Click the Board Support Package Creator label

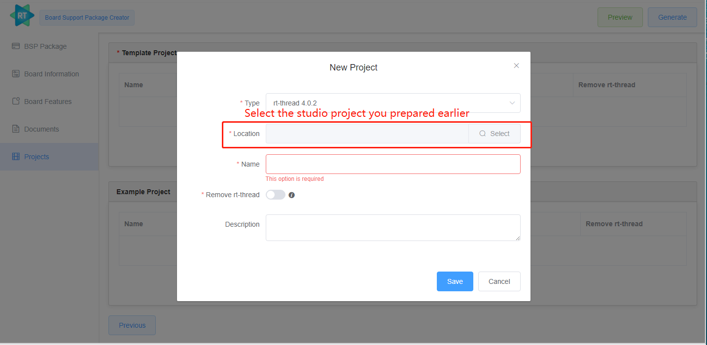click(x=87, y=17)
